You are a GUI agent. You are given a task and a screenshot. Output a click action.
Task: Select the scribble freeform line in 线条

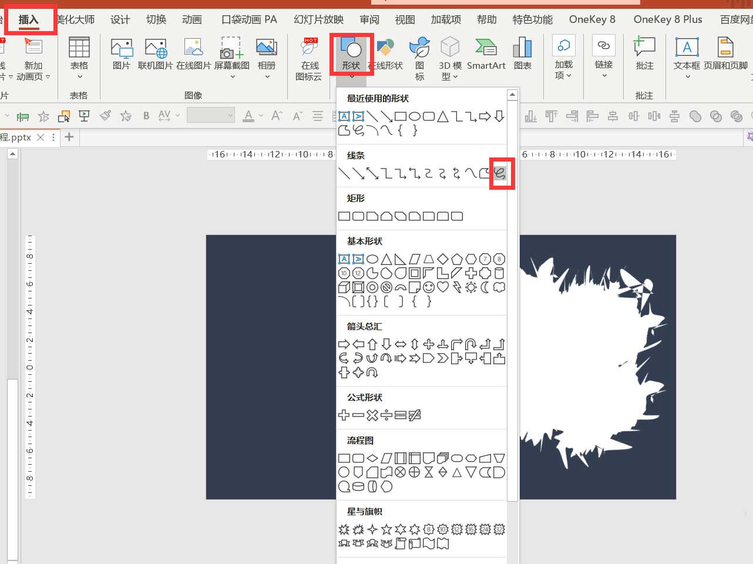point(499,173)
